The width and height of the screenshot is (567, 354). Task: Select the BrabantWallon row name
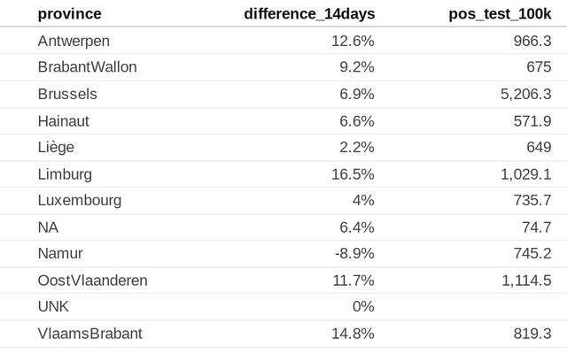(87, 67)
